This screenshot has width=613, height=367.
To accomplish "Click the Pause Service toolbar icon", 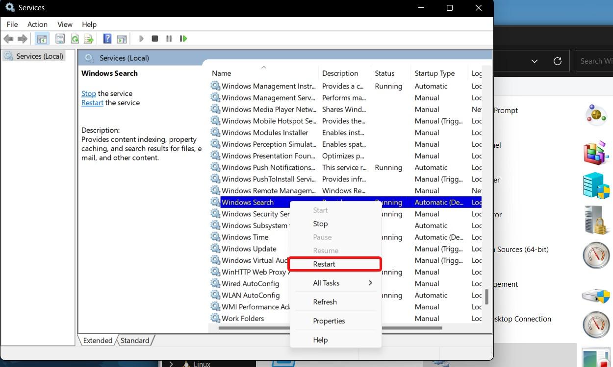I will (169, 39).
